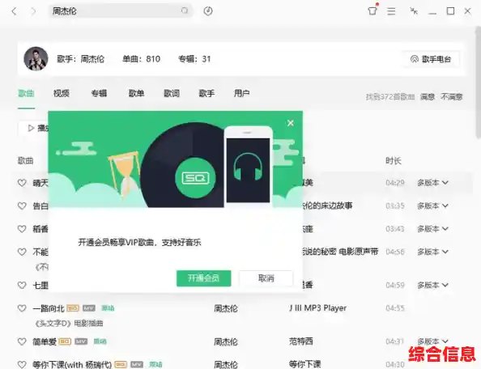Expand 多版本 for the 04:59 song
This screenshot has height=369, width=481.
pos(432,285)
